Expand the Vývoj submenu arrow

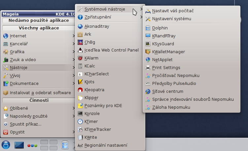pos(74,75)
